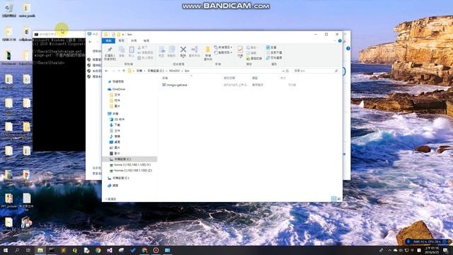453x255 pixels.
Task: Click the MinGW breadcrumb in address bar
Action: pyautogui.click(x=174, y=71)
